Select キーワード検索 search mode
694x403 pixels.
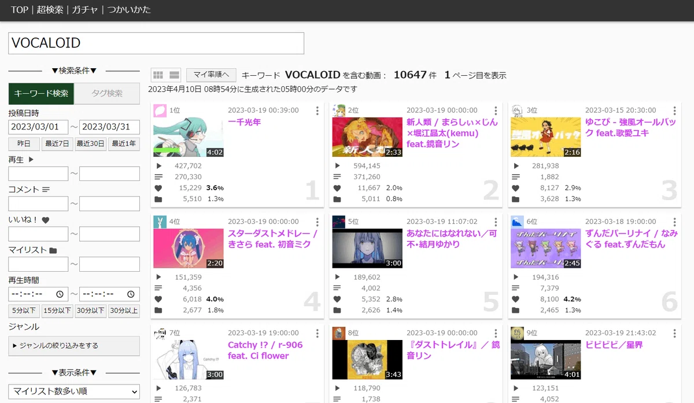[x=41, y=94]
